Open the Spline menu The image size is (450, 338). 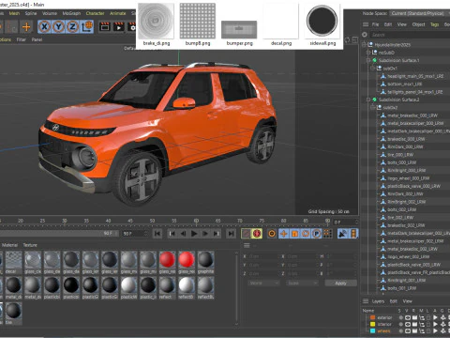31,13
